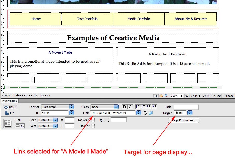Screen dimensions: 235x162
Task: Browse for link file with folder icon
Action: [x=151, y=113]
